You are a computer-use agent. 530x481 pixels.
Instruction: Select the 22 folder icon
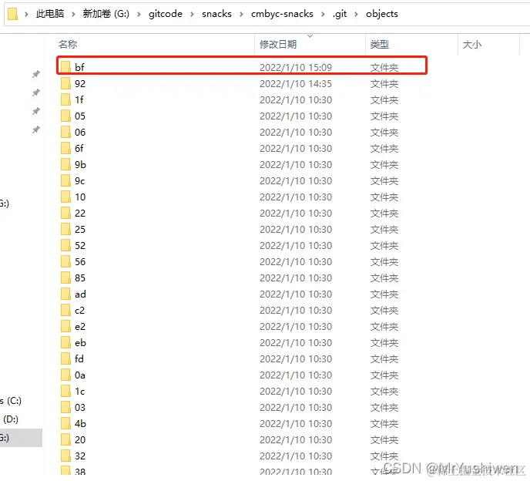pyautogui.click(x=65, y=213)
